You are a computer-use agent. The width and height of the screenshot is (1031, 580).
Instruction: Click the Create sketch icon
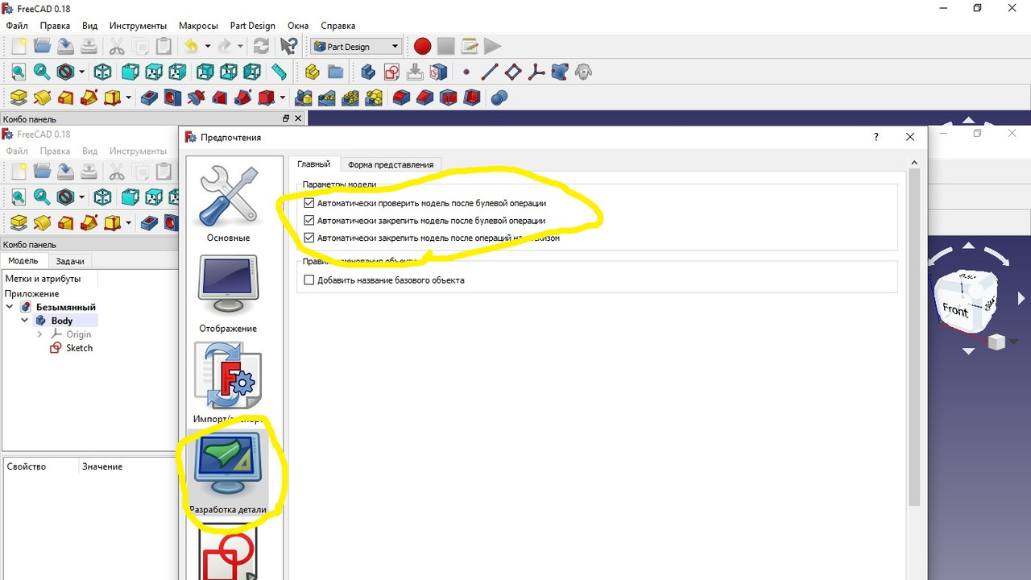click(x=391, y=72)
